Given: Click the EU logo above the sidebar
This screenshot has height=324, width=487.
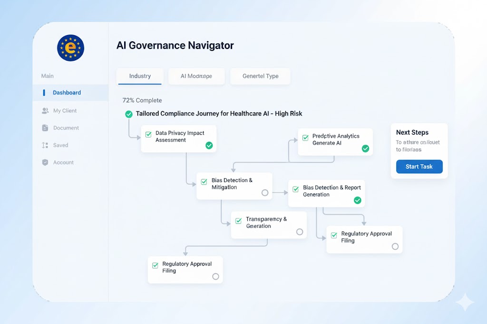Looking at the screenshot, I should point(70,48).
